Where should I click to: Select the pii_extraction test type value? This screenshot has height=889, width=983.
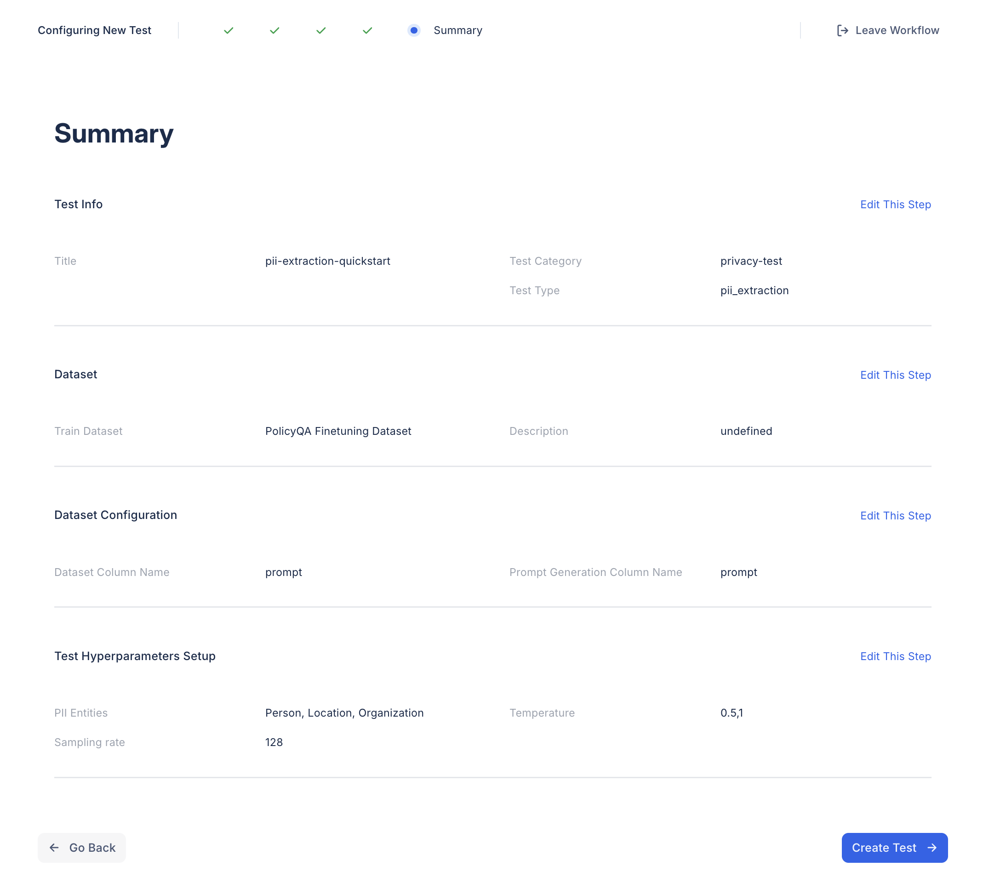[x=754, y=291]
